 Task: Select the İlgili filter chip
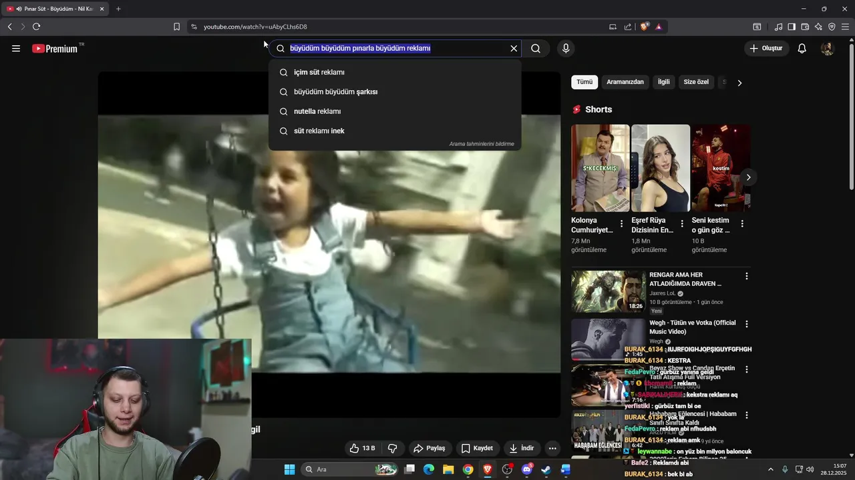pyautogui.click(x=663, y=82)
